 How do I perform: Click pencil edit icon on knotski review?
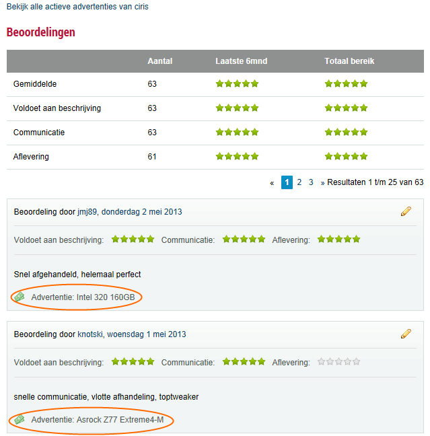(406, 334)
